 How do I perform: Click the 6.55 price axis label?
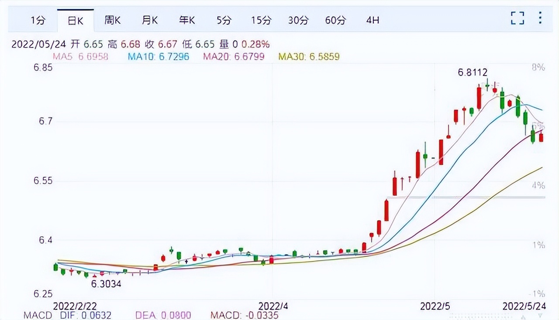click(x=43, y=181)
